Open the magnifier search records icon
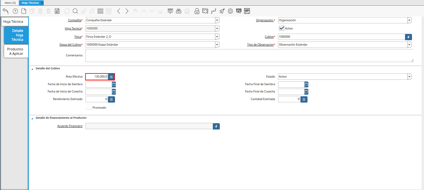The height and width of the screenshot is (190, 424). 75,11
